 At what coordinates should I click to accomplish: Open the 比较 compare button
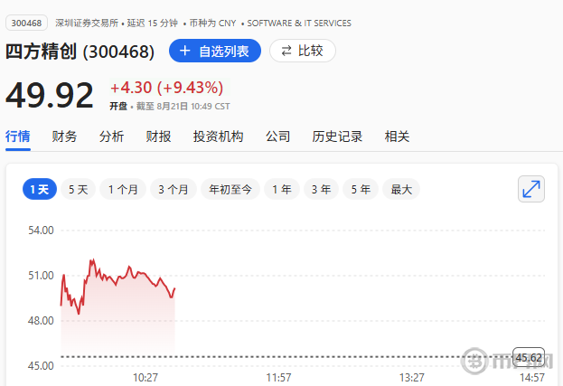(303, 51)
